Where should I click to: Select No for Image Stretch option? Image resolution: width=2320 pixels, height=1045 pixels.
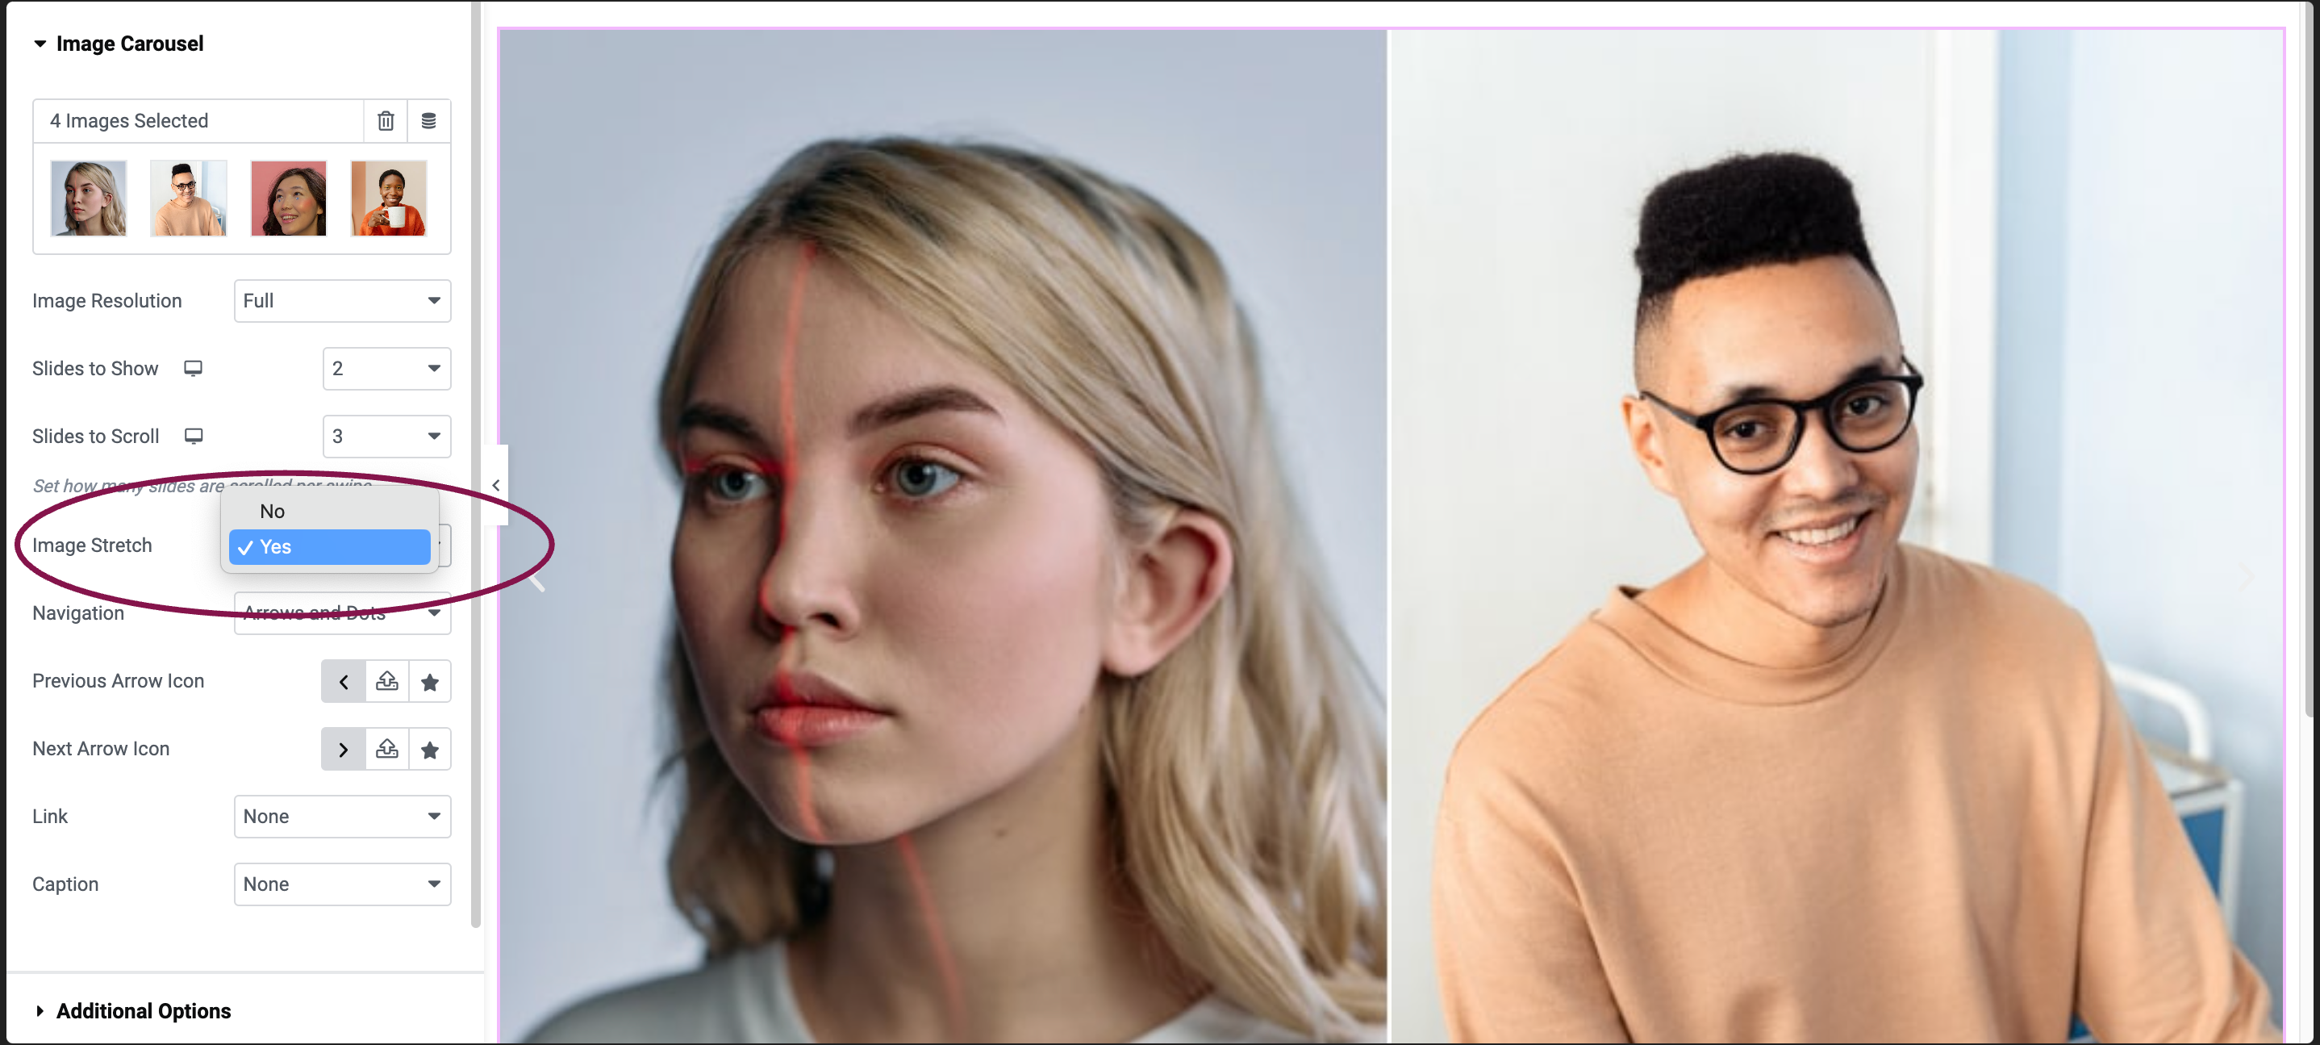pos(272,511)
